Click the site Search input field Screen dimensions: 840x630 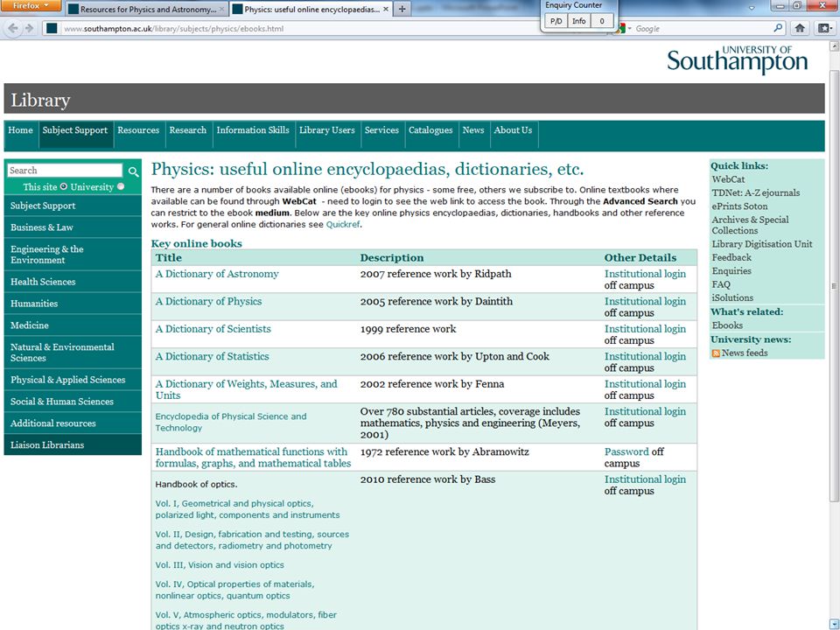(x=65, y=171)
